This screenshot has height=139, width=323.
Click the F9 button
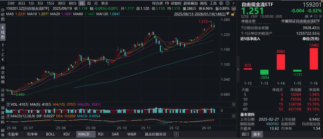pos(167,3)
